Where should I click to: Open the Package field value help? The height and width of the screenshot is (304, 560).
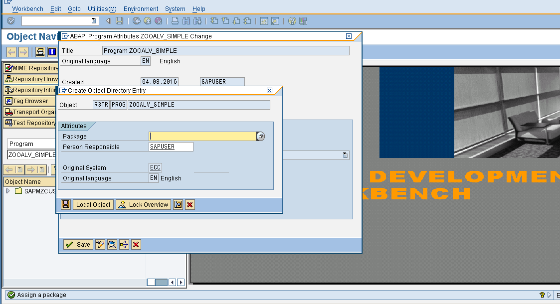260,136
